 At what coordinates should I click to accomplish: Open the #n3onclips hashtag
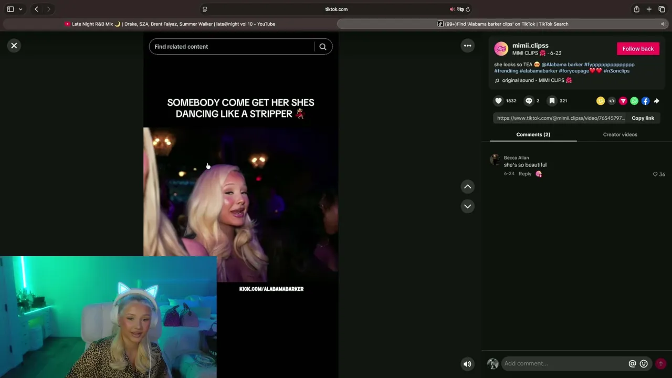[x=616, y=71]
